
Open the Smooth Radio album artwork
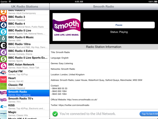coord(66,27)
